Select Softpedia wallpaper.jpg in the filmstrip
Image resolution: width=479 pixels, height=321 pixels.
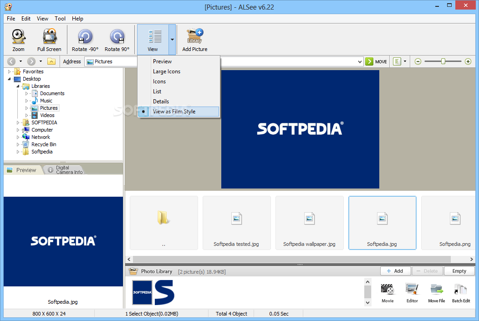(310, 223)
